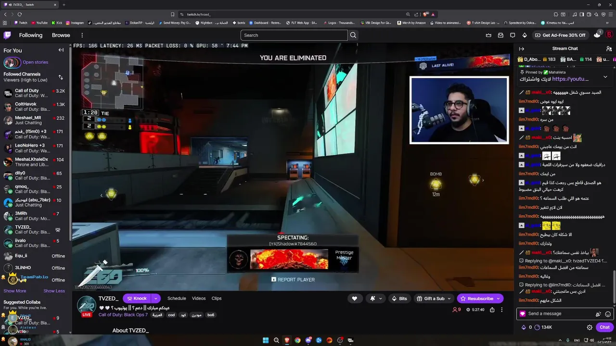
Task: Switch to the Videos tab
Action: coord(199,298)
